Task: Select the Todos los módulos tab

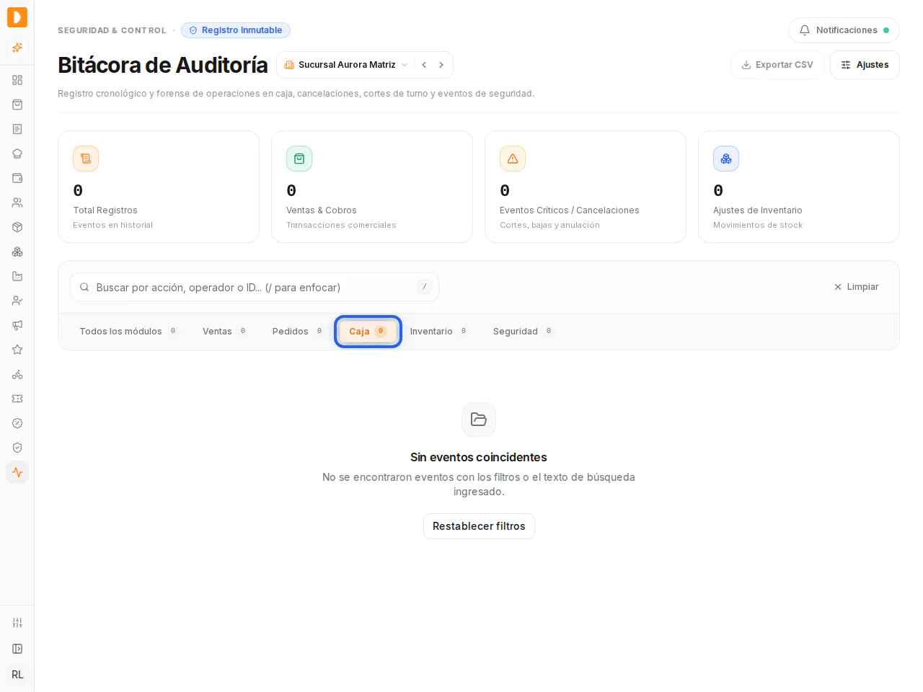Action: [x=128, y=332]
